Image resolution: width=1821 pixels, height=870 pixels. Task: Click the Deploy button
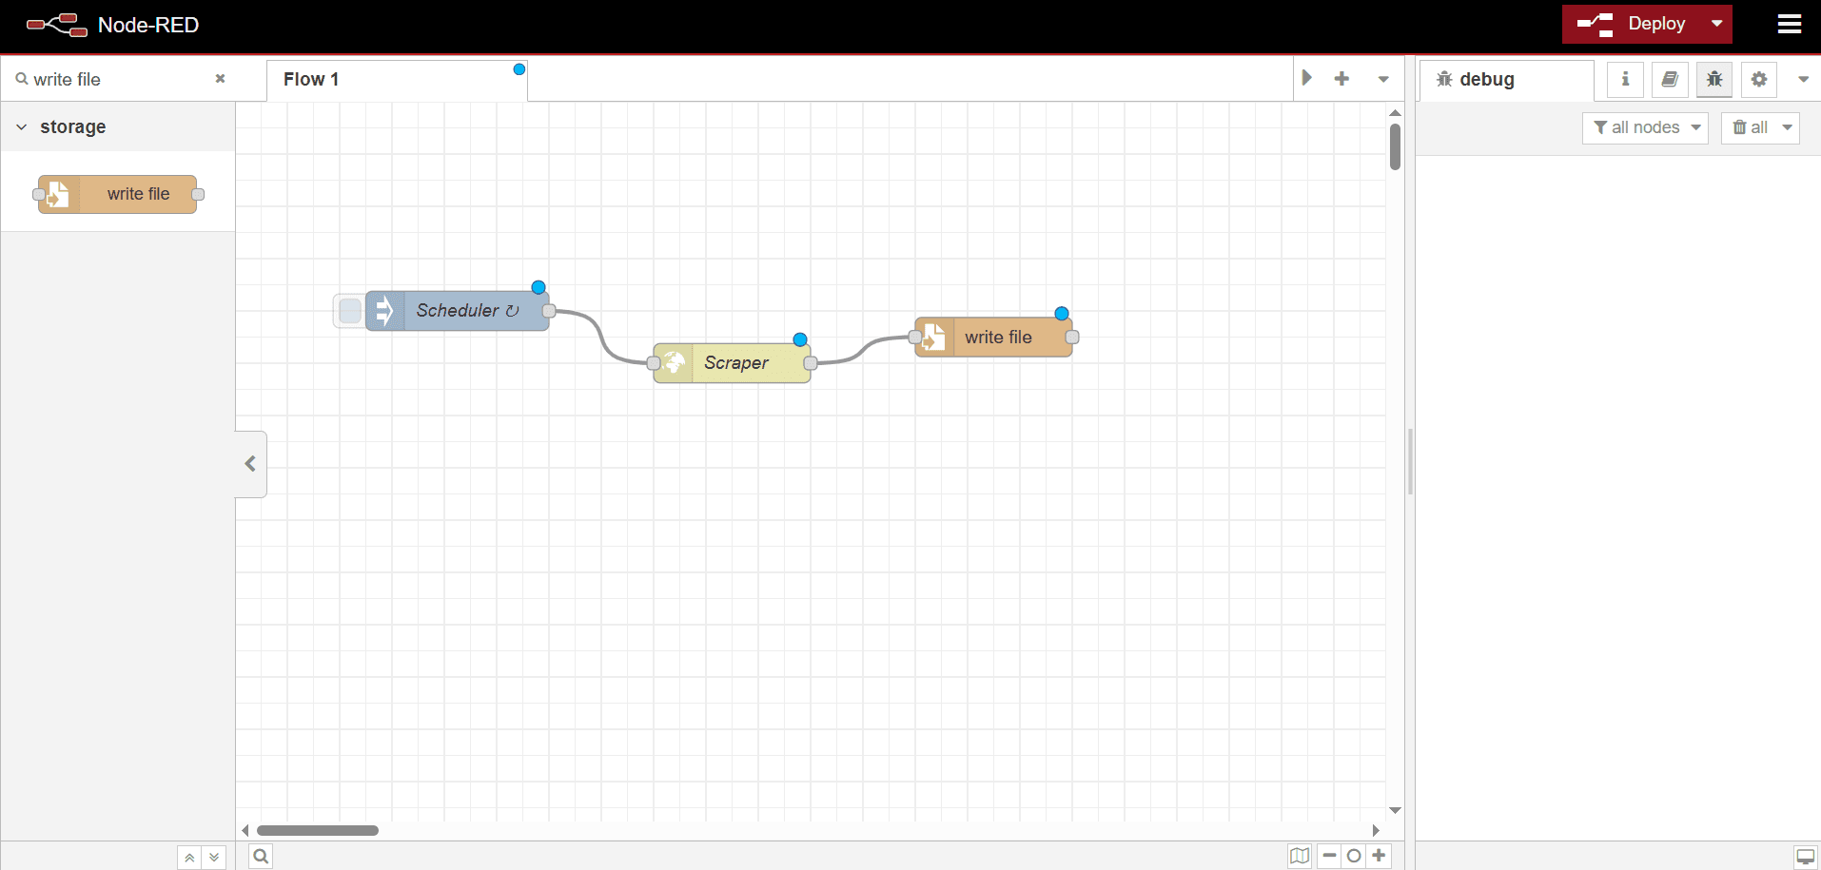tap(1633, 24)
